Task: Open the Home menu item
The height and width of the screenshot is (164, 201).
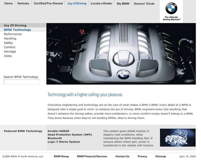Action: 8,4
